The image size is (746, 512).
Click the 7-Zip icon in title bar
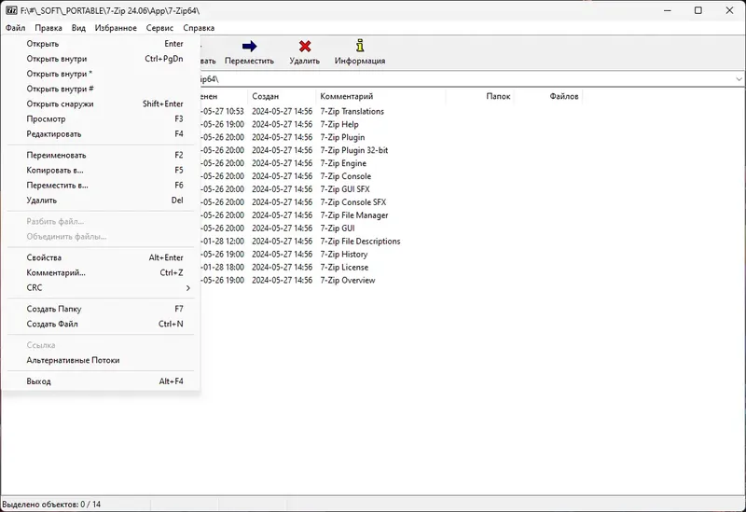coord(11,10)
